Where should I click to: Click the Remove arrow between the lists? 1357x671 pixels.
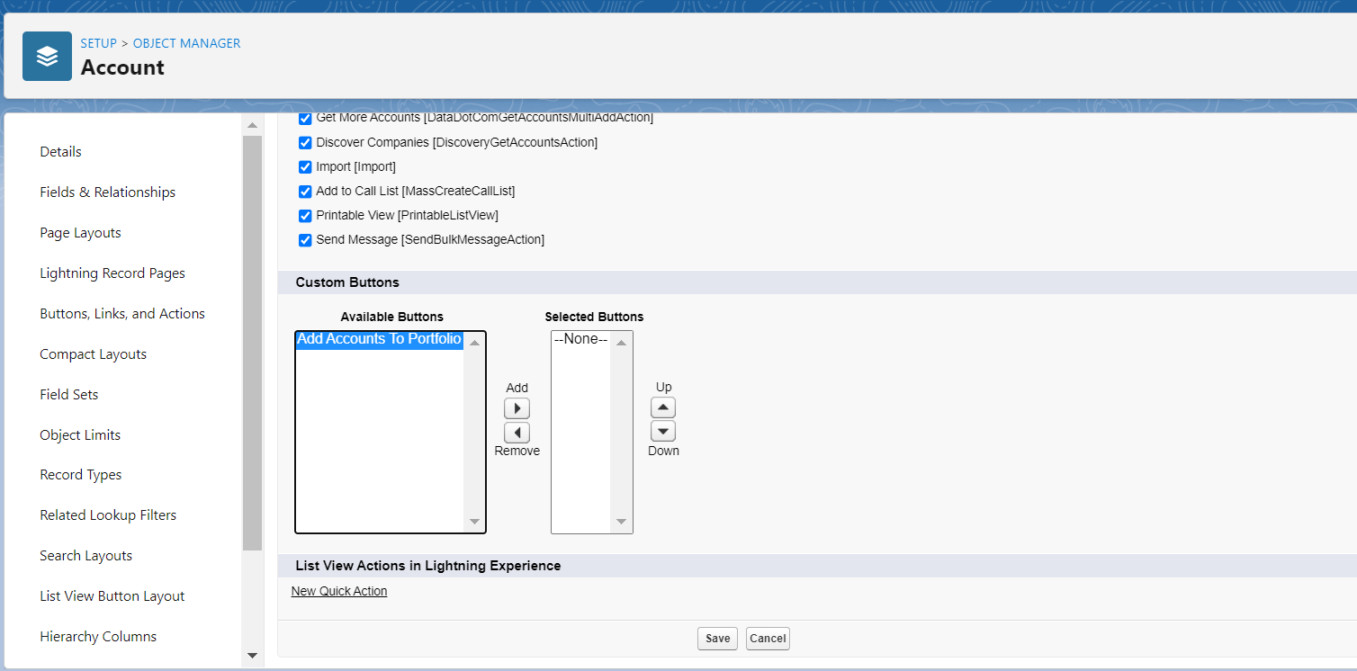(x=517, y=432)
